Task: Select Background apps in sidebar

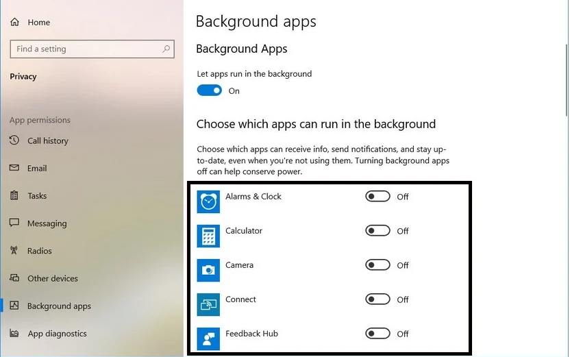Action: click(x=59, y=306)
